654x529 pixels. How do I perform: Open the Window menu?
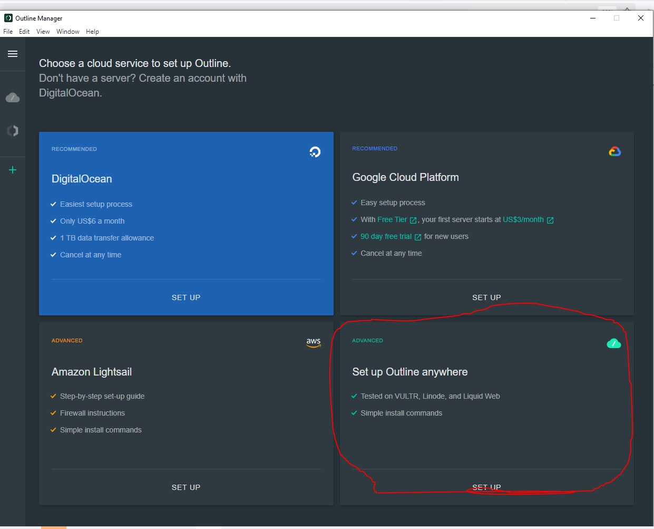pyautogui.click(x=68, y=32)
